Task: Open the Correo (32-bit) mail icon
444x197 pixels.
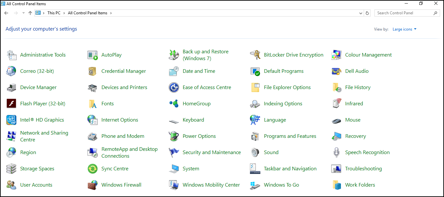Action: pos(11,71)
